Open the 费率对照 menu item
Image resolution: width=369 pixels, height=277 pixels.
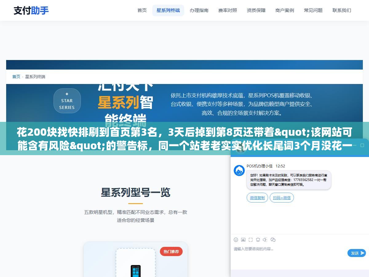[228, 10]
